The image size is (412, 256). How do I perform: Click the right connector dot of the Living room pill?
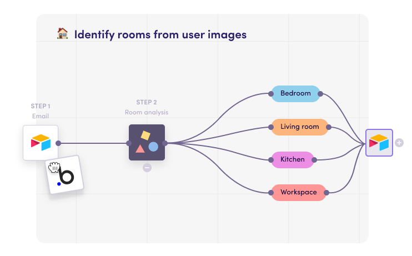tap(329, 127)
